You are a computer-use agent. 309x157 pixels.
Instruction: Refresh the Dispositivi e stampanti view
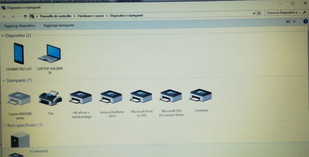coord(259,13)
